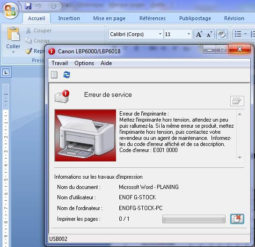
Task: Toggle the ruler tab selector L button
Action: tap(6, 72)
